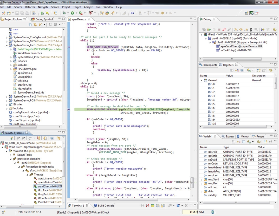Expand the SystemDemo_MOS project node

7,41
